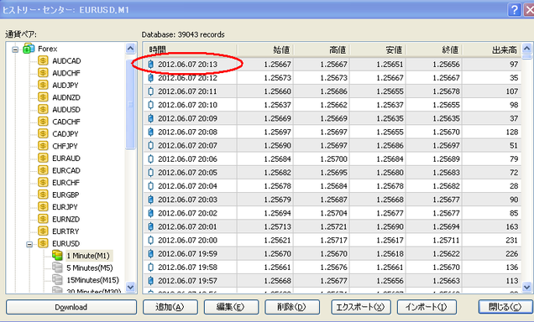Viewport: 534px width, 322px height.
Task: Click the 編集(E) edit button
Action: [x=231, y=307]
